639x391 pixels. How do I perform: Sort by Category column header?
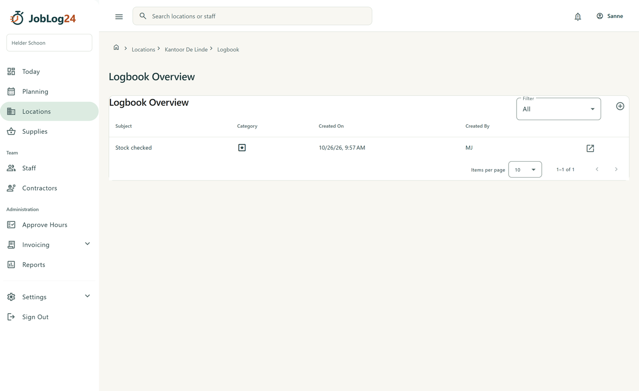(x=247, y=126)
